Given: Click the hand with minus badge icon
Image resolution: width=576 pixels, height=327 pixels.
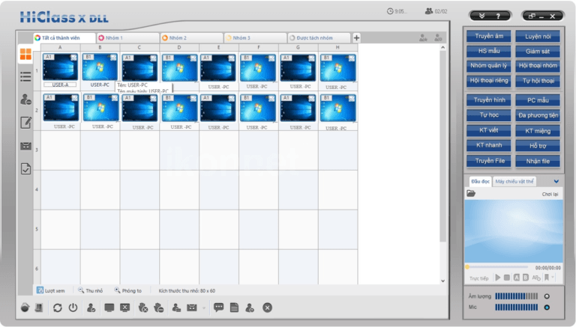Looking at the screenshot, I should tap(159, 308).
